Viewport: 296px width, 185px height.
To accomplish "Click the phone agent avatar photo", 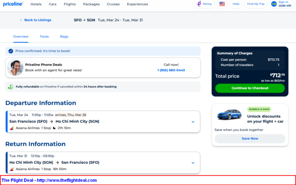I will [x=15, y=68].
